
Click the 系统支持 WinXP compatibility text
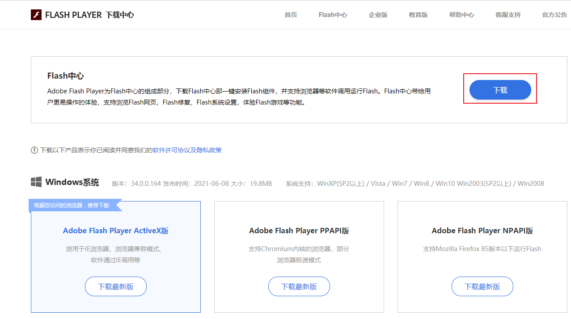point(415,184)
